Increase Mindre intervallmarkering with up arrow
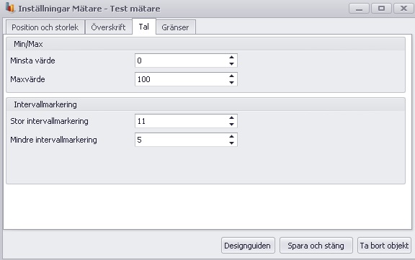The width and height of the screenshot is (415, 260). click(x=231, y=136)
